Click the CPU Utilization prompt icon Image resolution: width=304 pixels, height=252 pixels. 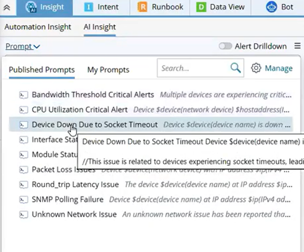(x=23, y=110)
